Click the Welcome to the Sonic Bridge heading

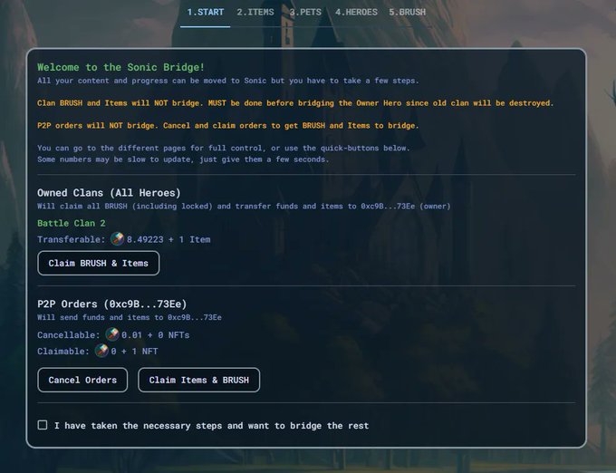(121, 67)
